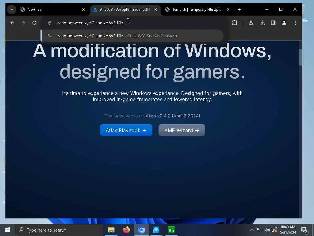Select the Chromium taskbar icon

pos(141,230)
